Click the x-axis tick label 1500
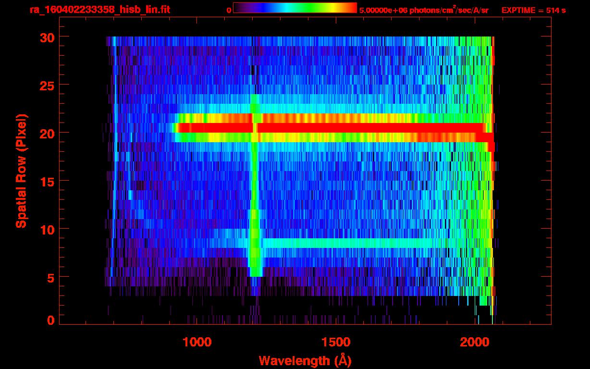590x369 pixels. click(336, 342)
